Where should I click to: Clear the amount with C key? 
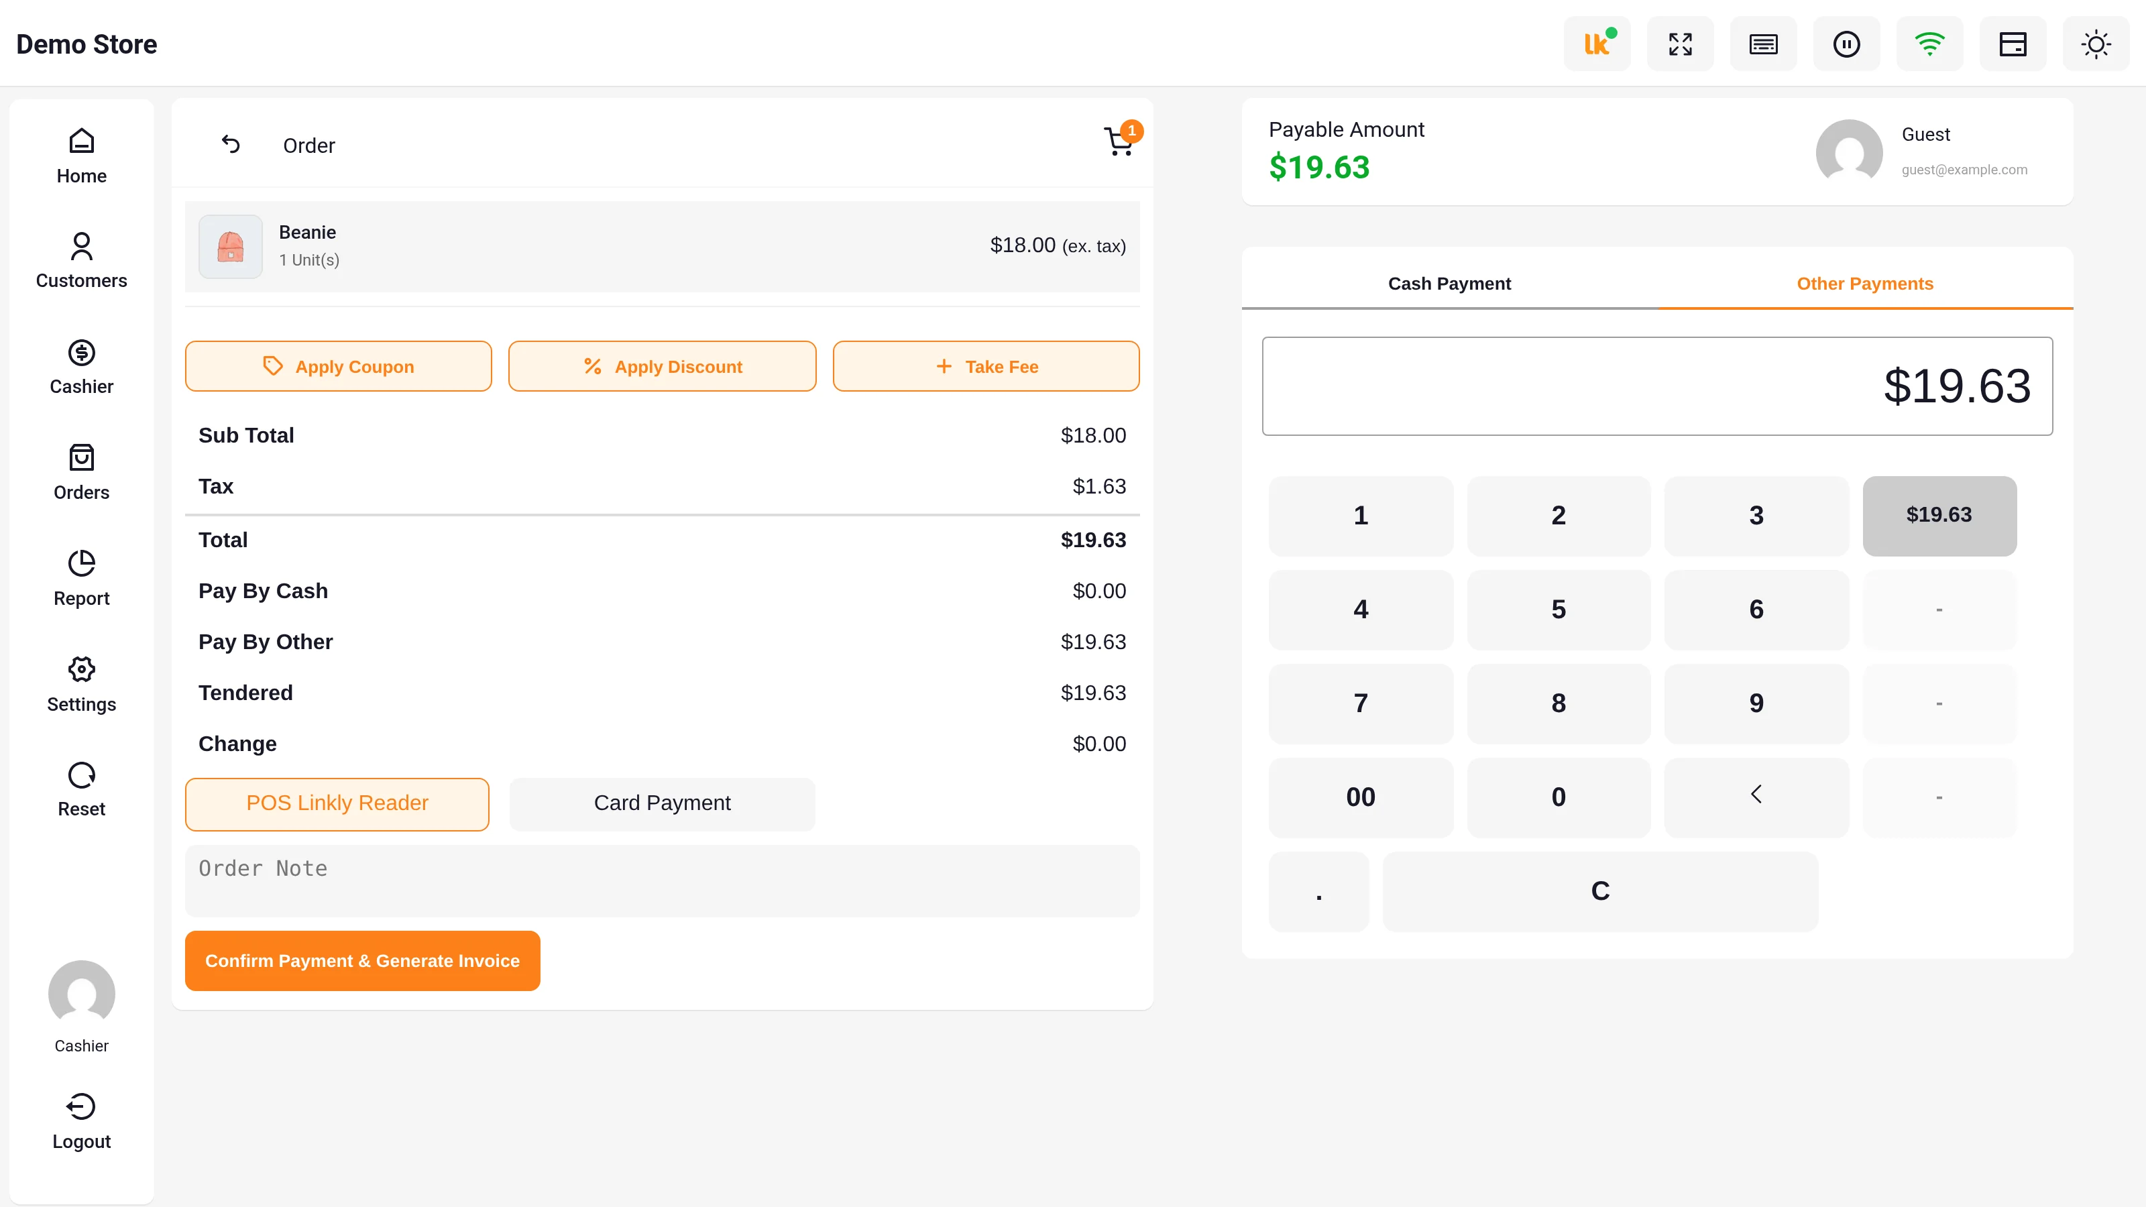(1600, 892)
